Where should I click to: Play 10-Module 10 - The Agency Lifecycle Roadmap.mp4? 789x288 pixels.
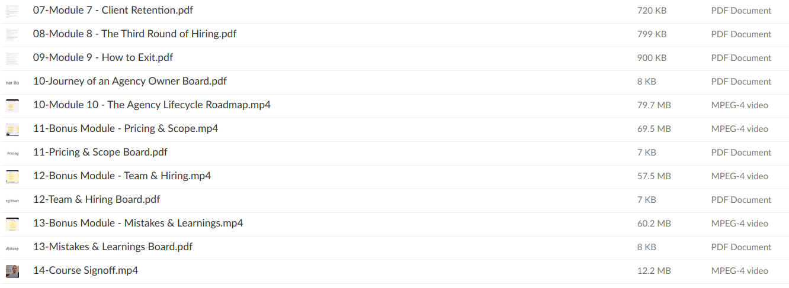pyautogui.click(x=152, y=105)
